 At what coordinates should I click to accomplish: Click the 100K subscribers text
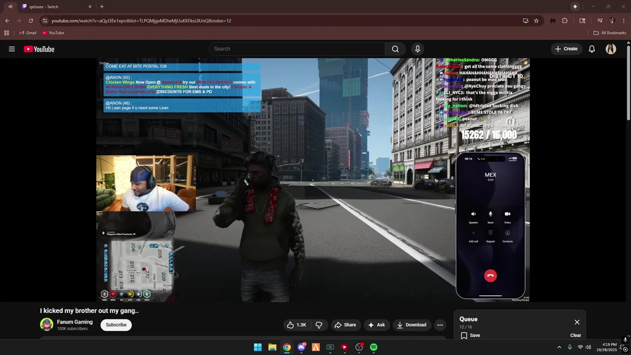(x=72, y=328)
